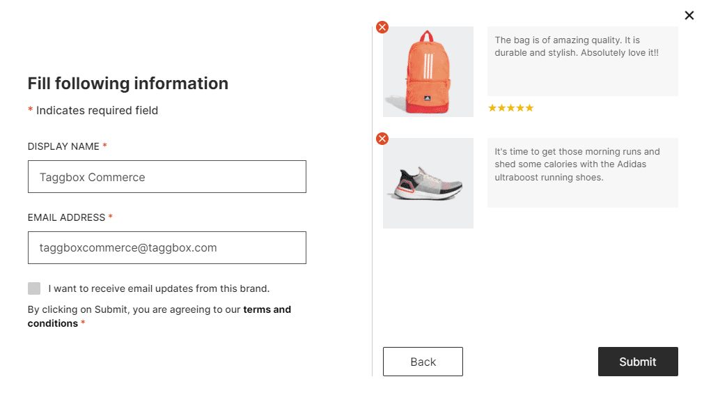
Task: Click the EMAIL ADDRESS field label
Action: [x=67, y=217]
